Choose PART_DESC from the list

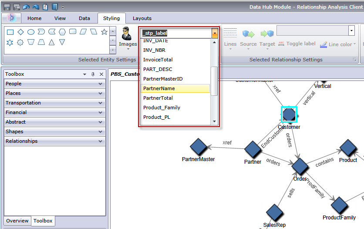pos(175,69)
